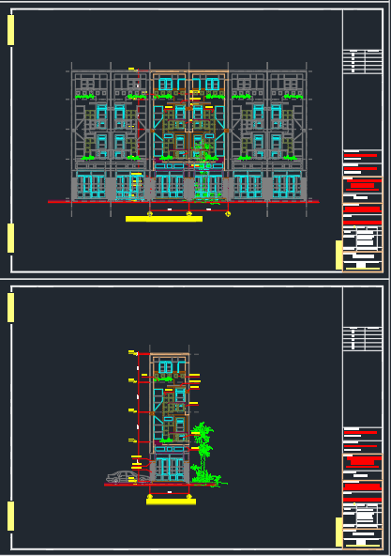Select the revision table in the lower sheet's title block
This screenshot has height=556, width=391.
pyautogui.click(x=362, y=339)
